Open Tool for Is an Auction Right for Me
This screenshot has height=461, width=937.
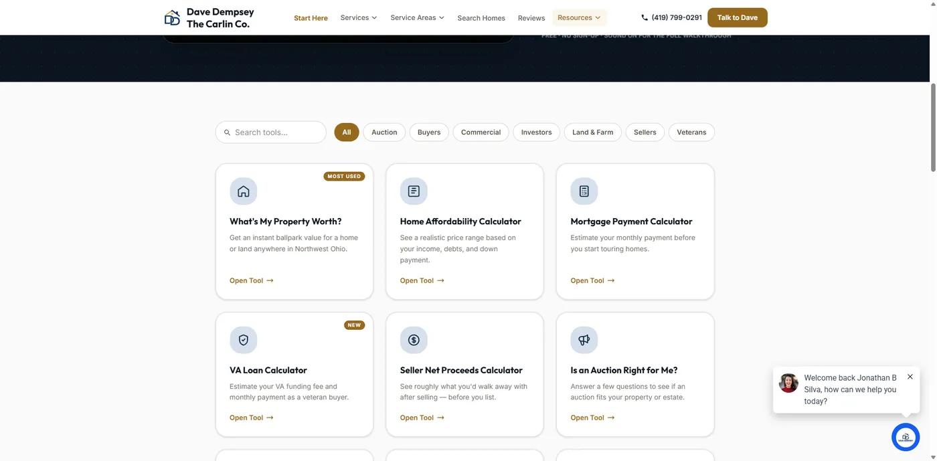pos(592,418)
